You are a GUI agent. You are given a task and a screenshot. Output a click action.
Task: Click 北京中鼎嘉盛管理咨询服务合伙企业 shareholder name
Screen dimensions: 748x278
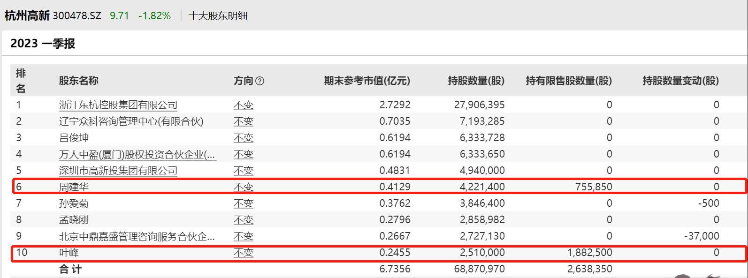(x=137, y=236)
